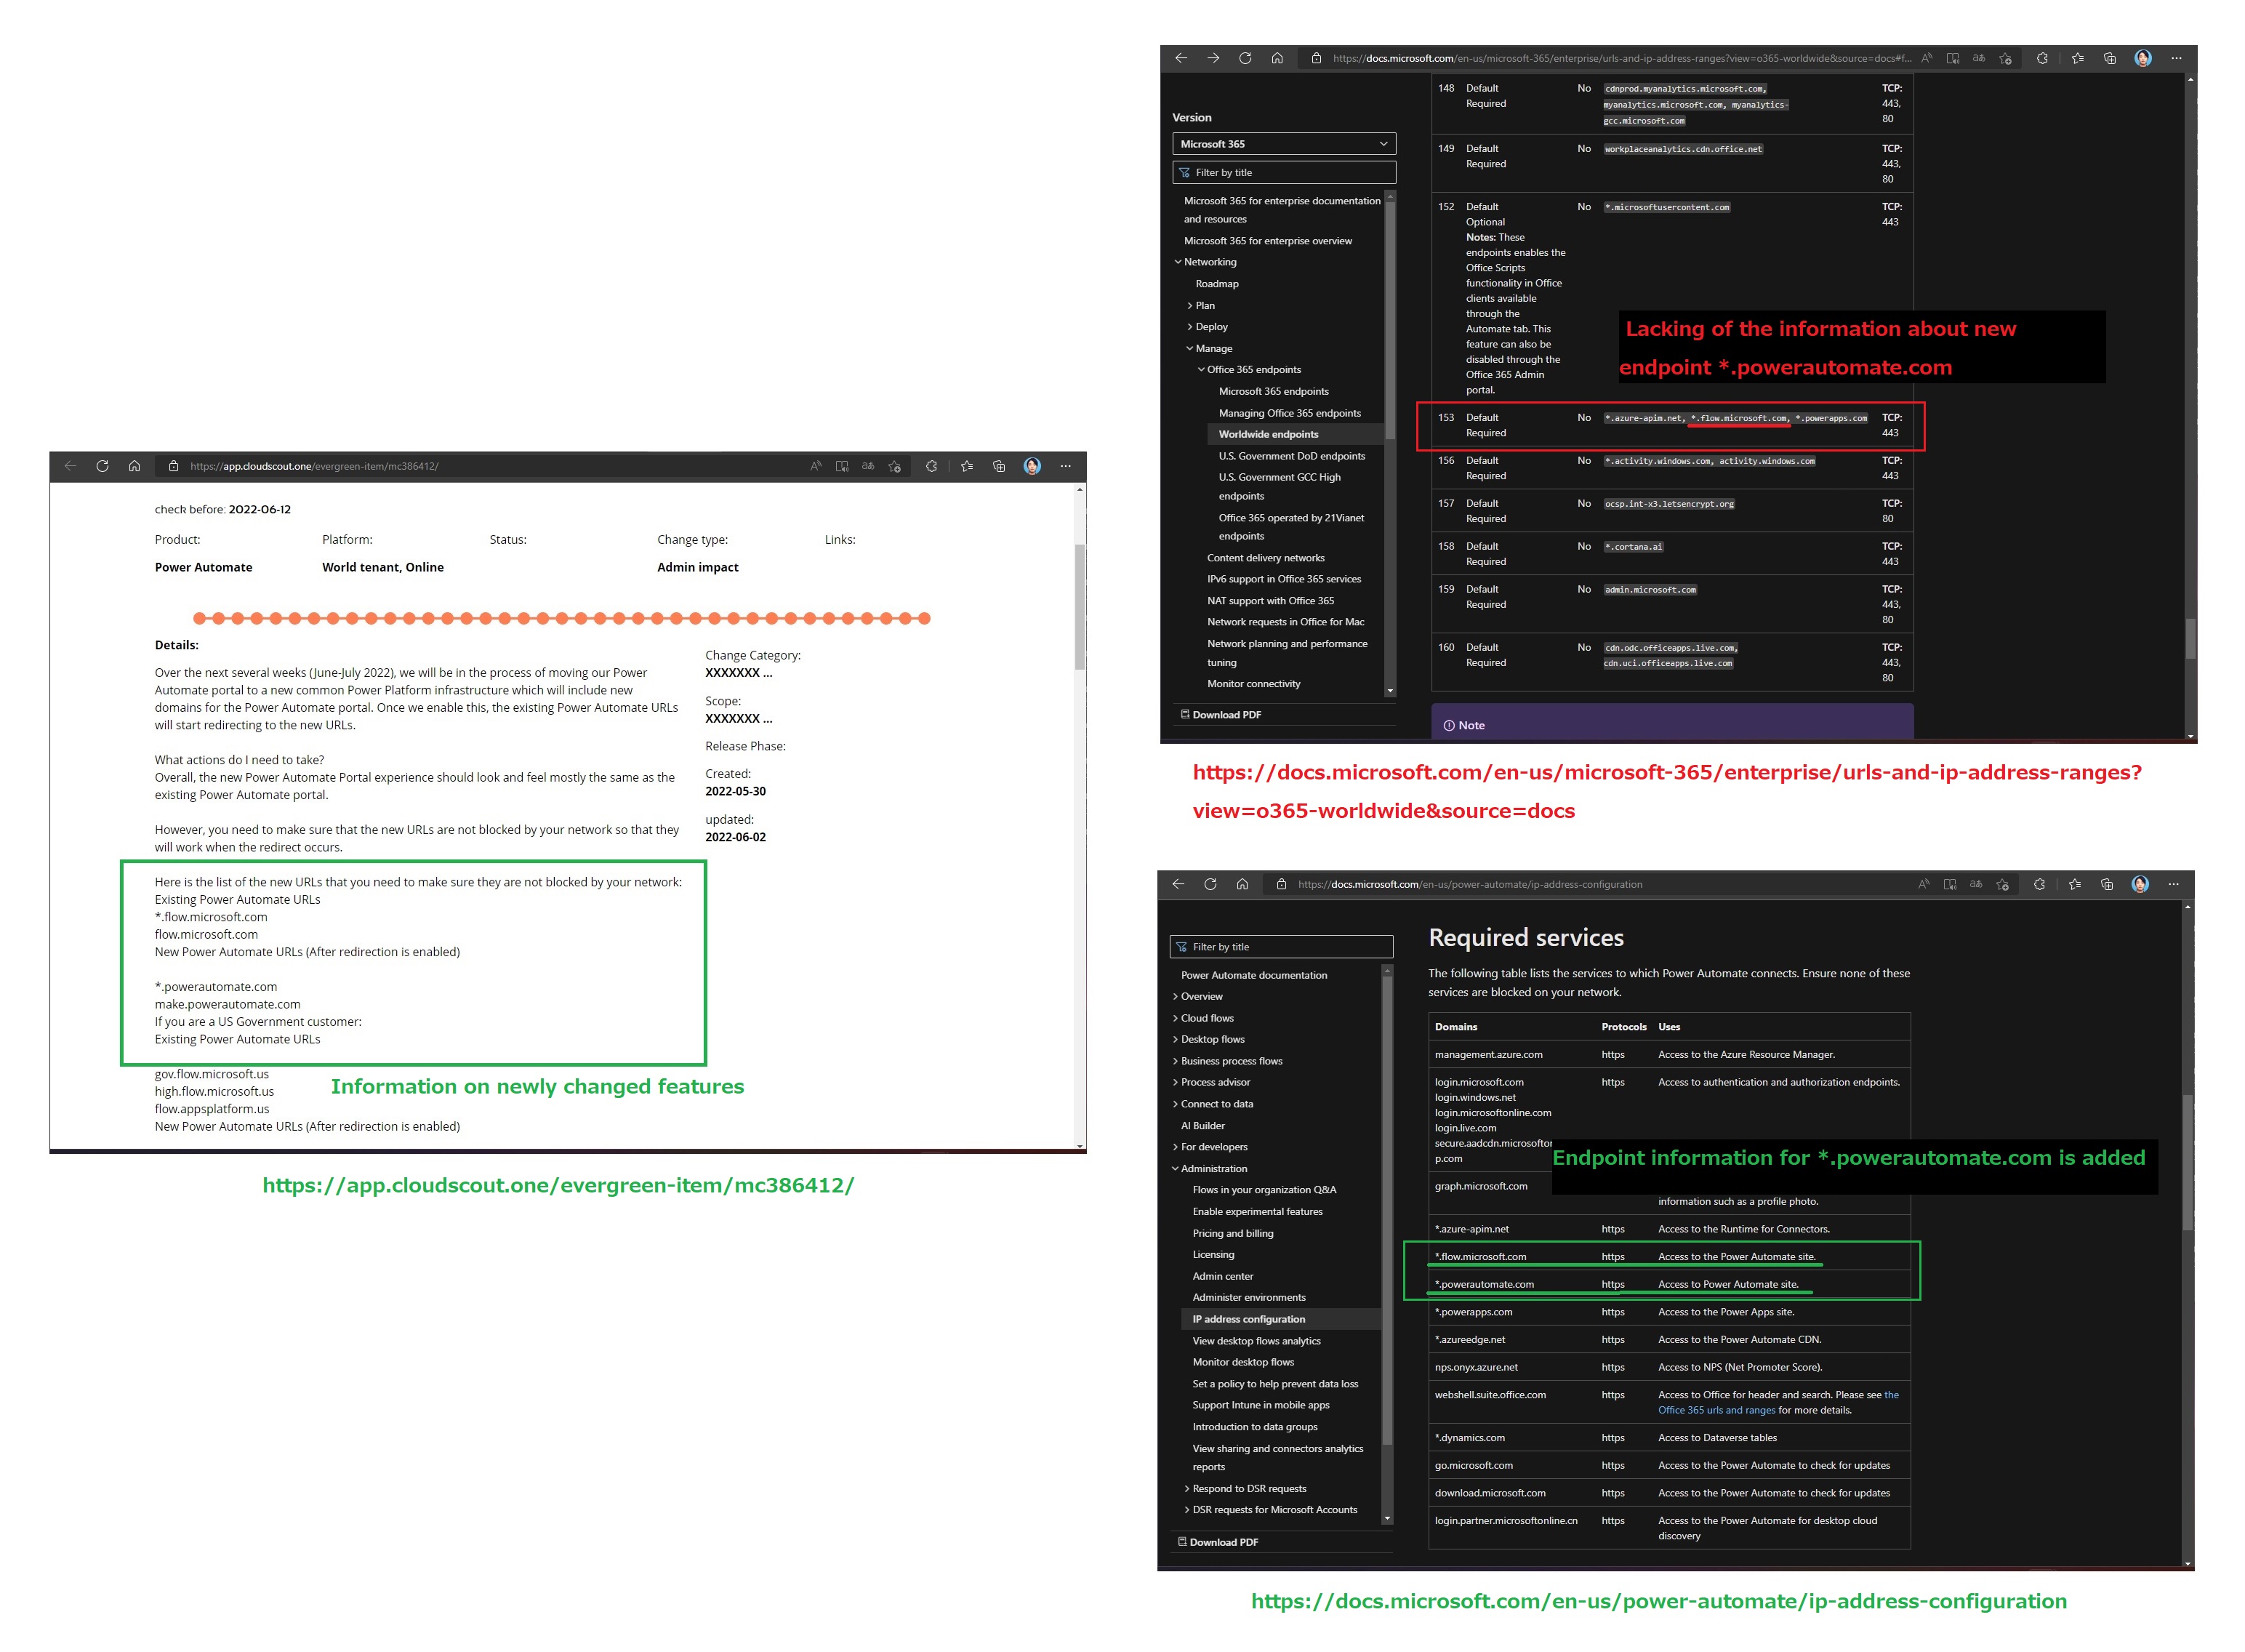Open the three-dot menu of cloudscout browser
2245x1652 pixels.
1064,466
